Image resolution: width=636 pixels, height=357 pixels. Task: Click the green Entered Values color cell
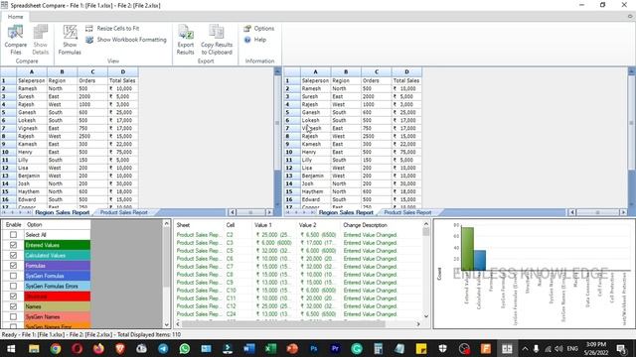click(58, 245)
